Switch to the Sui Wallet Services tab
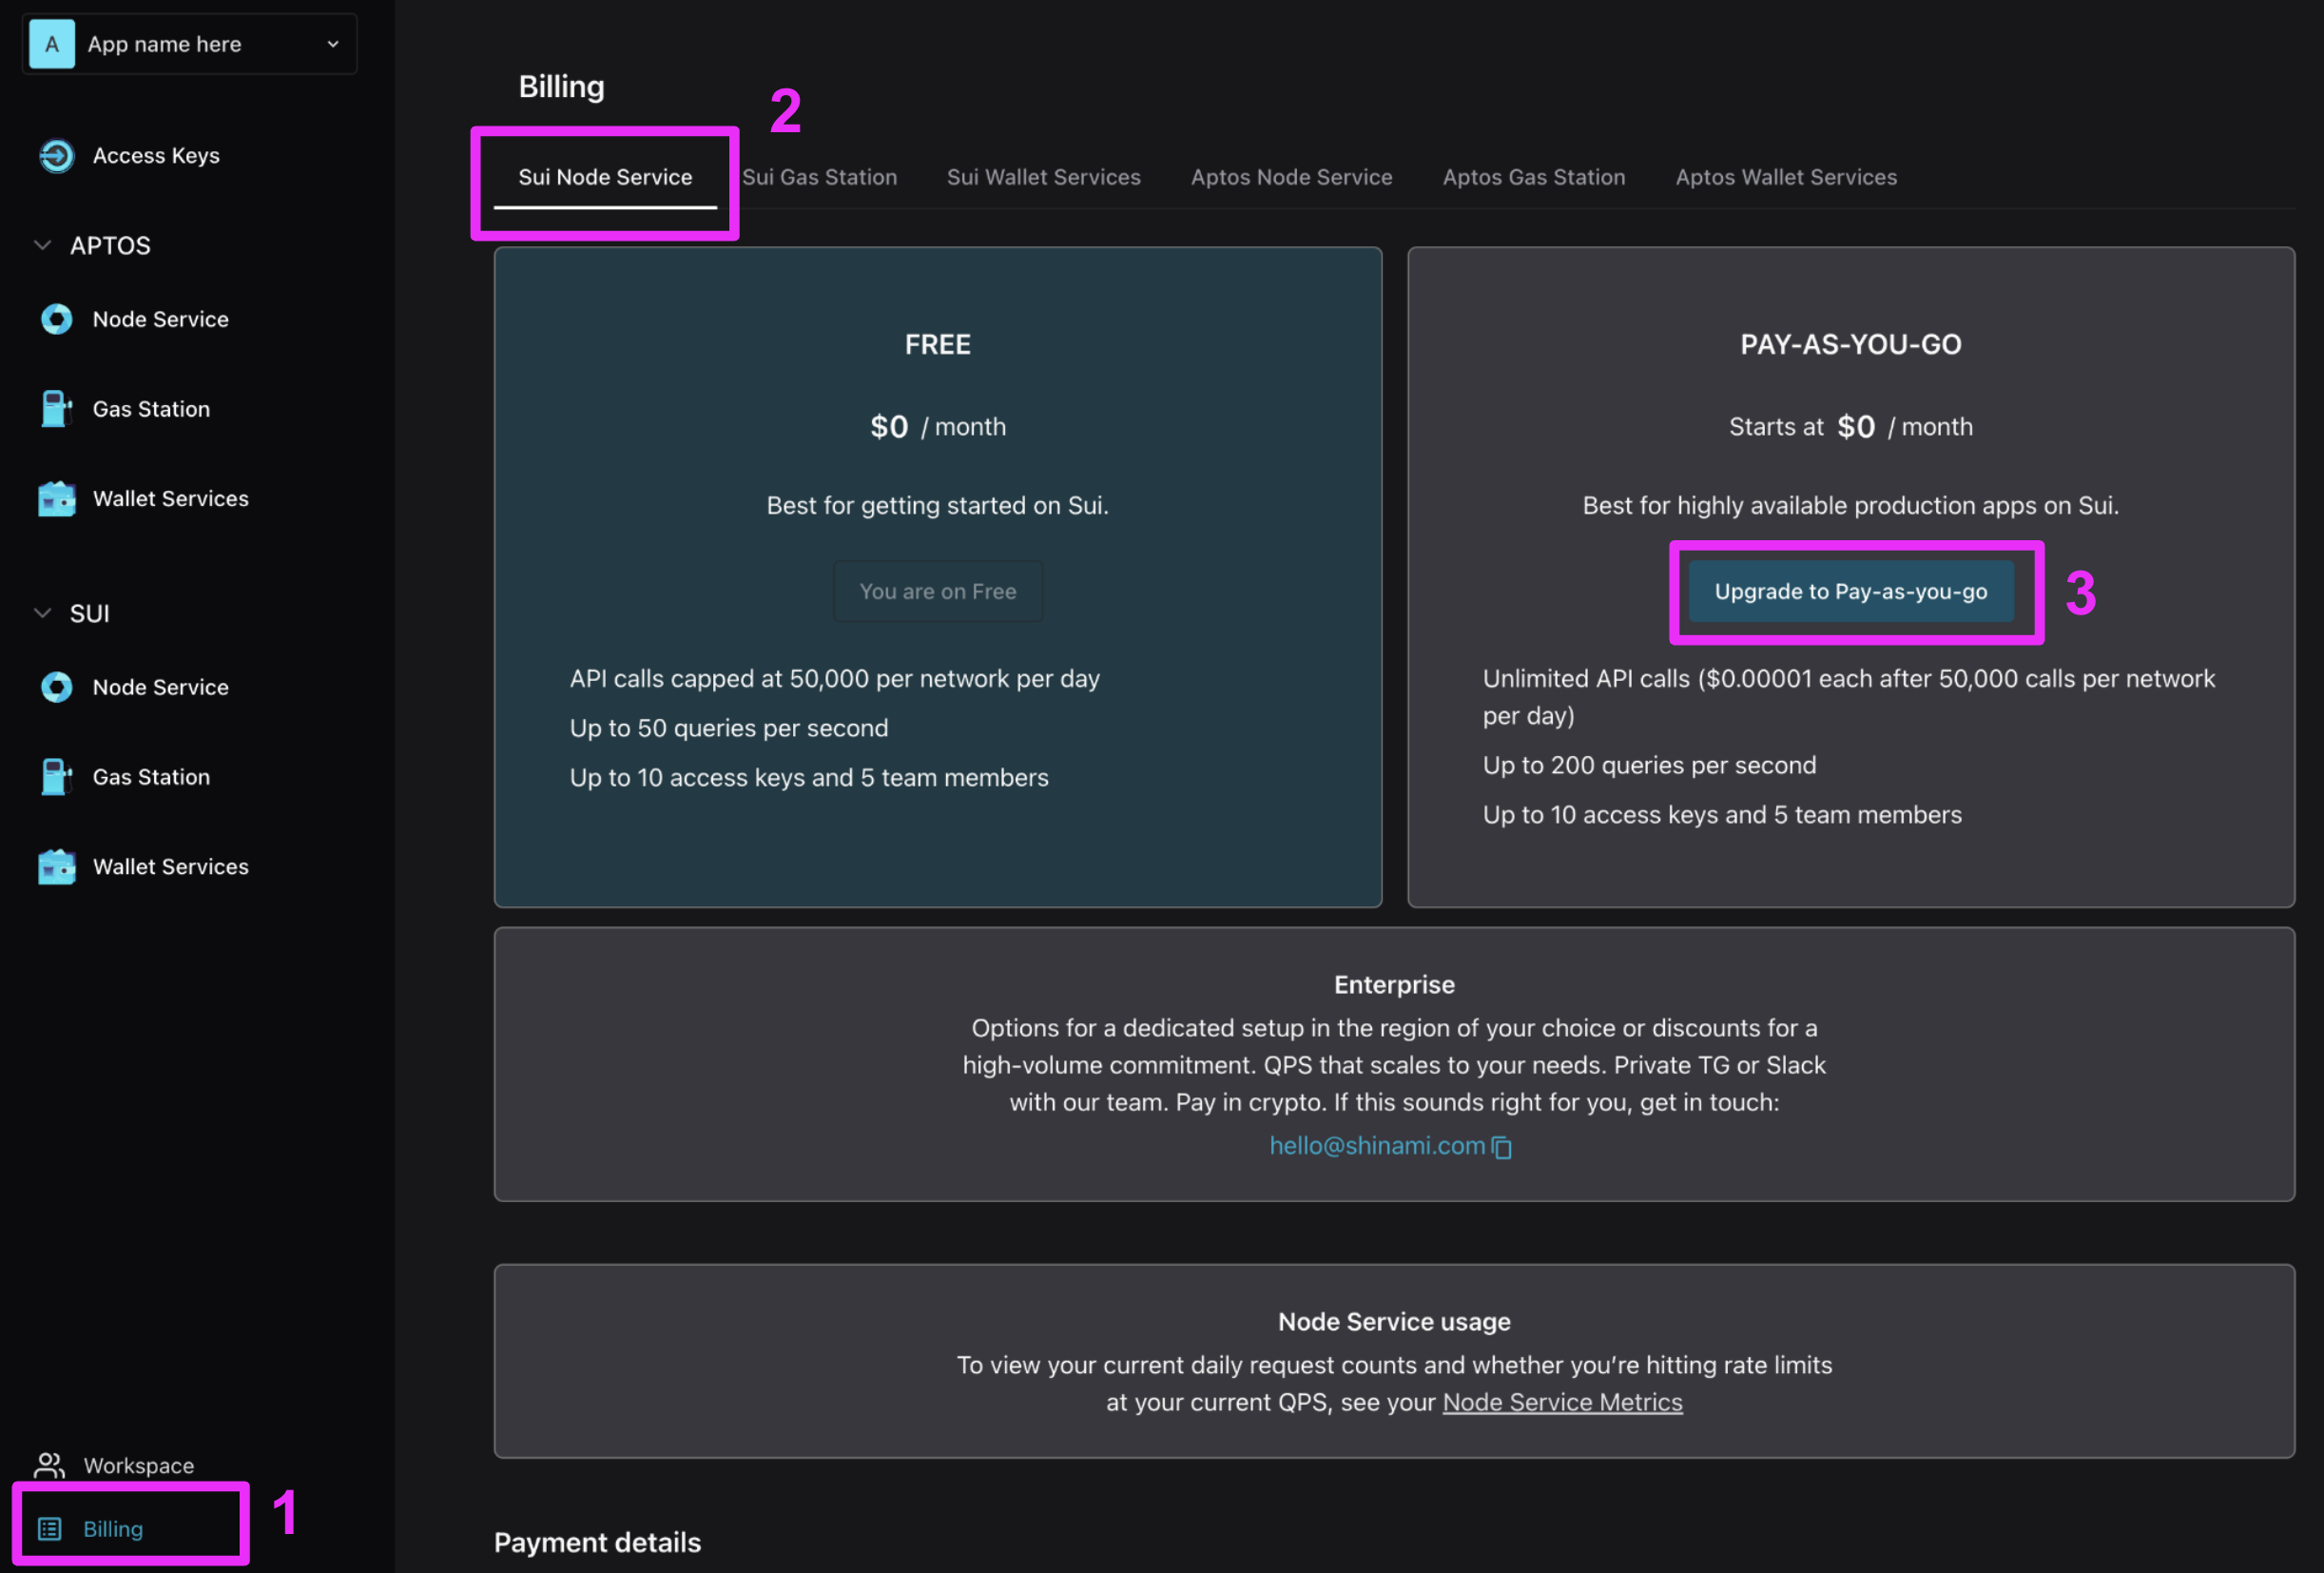Image resolution: width=2324 pixels, height=1573 pixels. point(1044,177)
